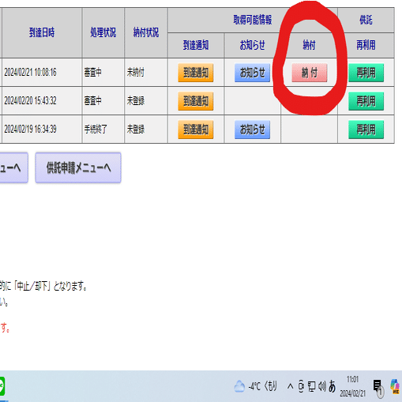This screenshot has height=402, width=402.
Task: Click 再利用 for the 2024/02/20 application
Action: (x=366, y=101)
